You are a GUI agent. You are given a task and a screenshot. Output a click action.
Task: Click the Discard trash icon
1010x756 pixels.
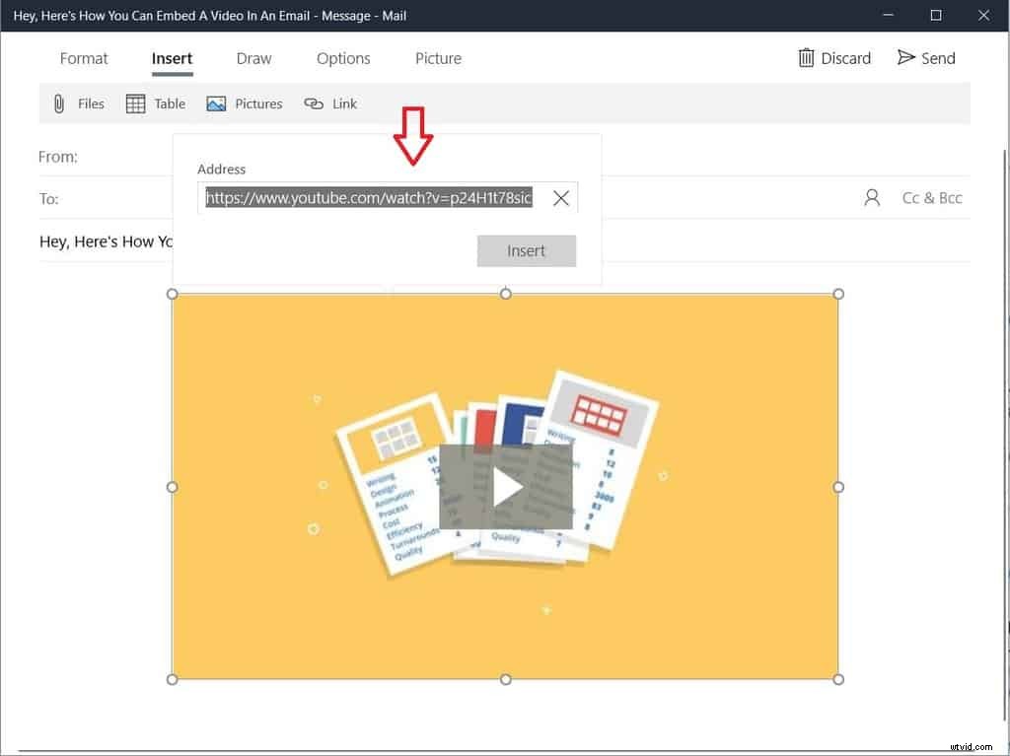tap(805, 58)
